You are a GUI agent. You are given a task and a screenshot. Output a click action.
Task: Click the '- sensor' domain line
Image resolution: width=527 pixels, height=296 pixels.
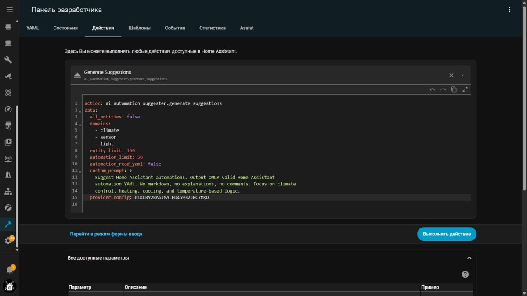point(106,137)
